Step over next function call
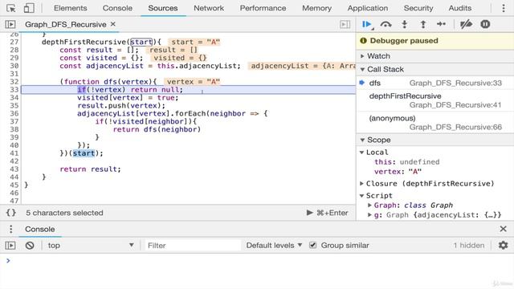514x289 pixels. (385, 24)
